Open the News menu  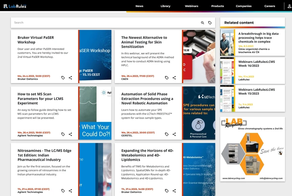[139, 6]
